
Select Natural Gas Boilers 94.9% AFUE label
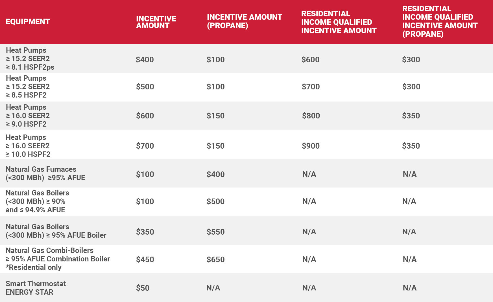point(37,201)
